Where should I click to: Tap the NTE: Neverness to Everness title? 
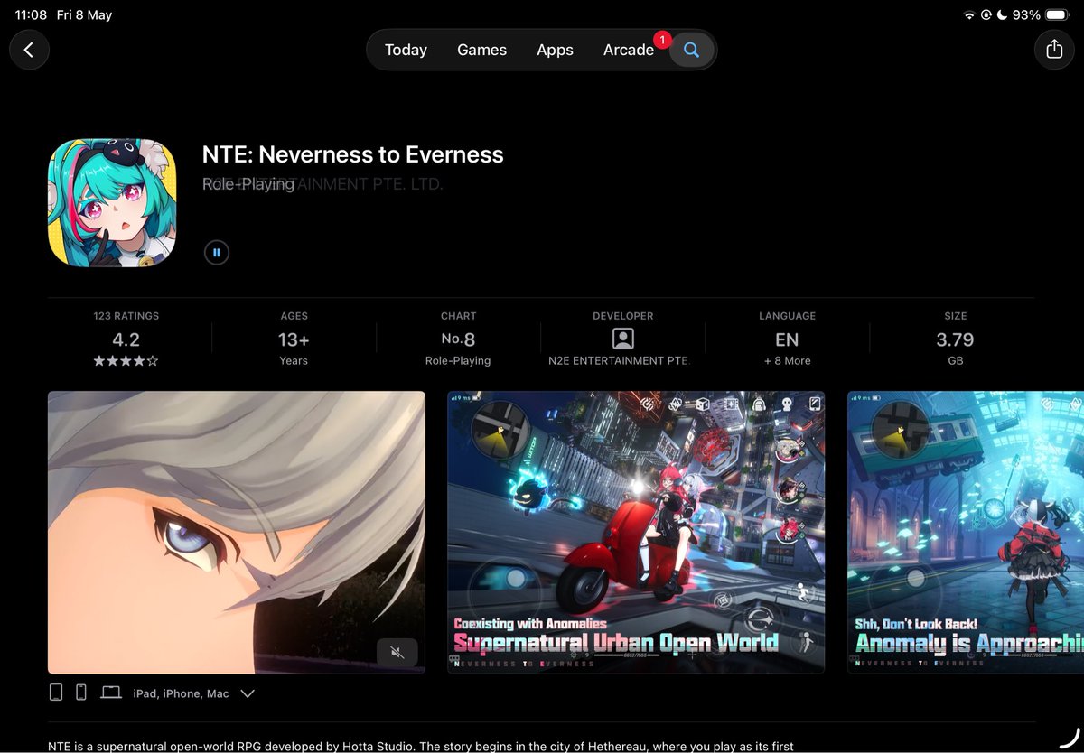[353, 154]
